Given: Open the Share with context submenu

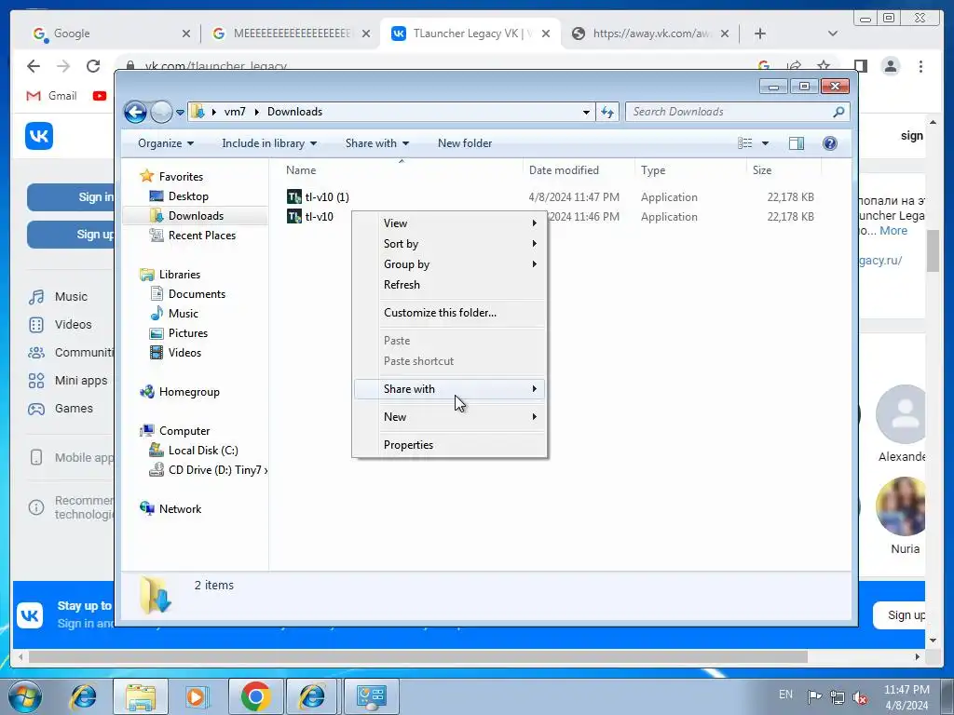Looking at the screenshot, I should click(450, 389).
